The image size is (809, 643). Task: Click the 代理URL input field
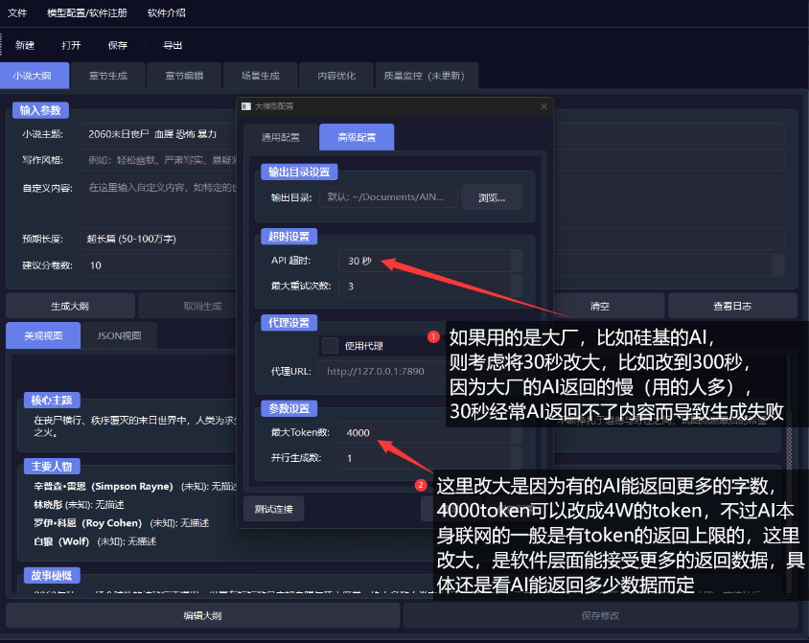tap(381, 371)
